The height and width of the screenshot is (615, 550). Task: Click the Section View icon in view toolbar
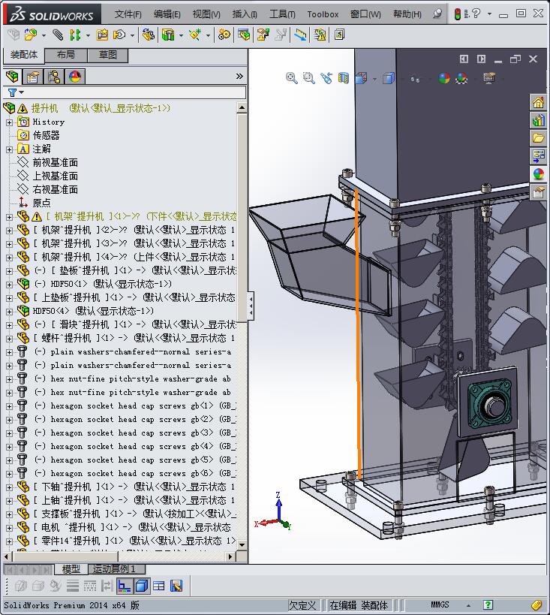(x=344, y=77)
